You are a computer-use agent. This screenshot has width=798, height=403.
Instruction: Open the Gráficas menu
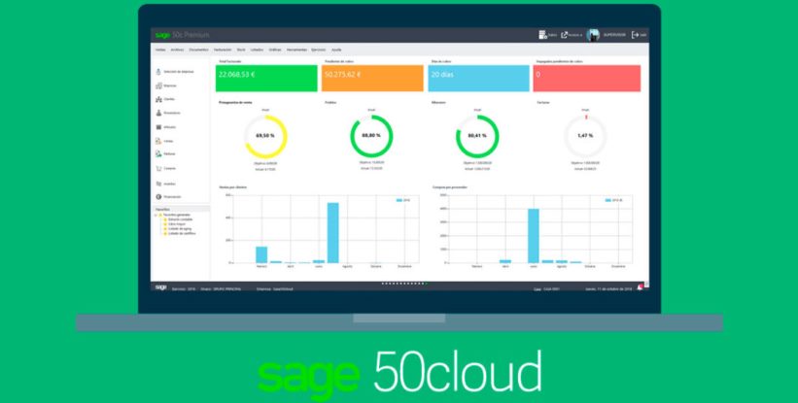pyautogui.click(x=275, y=50)
